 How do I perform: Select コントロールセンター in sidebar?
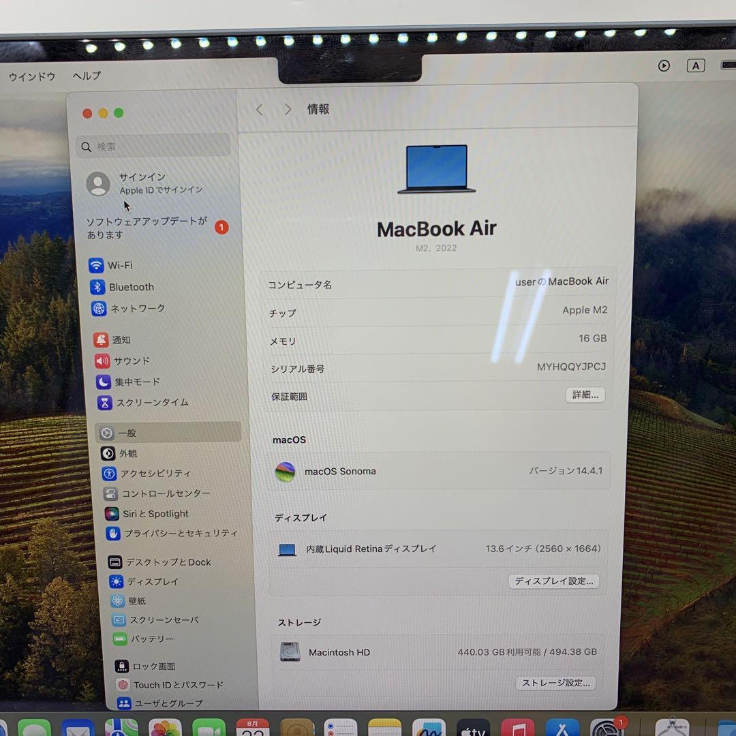(x=157, y=493)
